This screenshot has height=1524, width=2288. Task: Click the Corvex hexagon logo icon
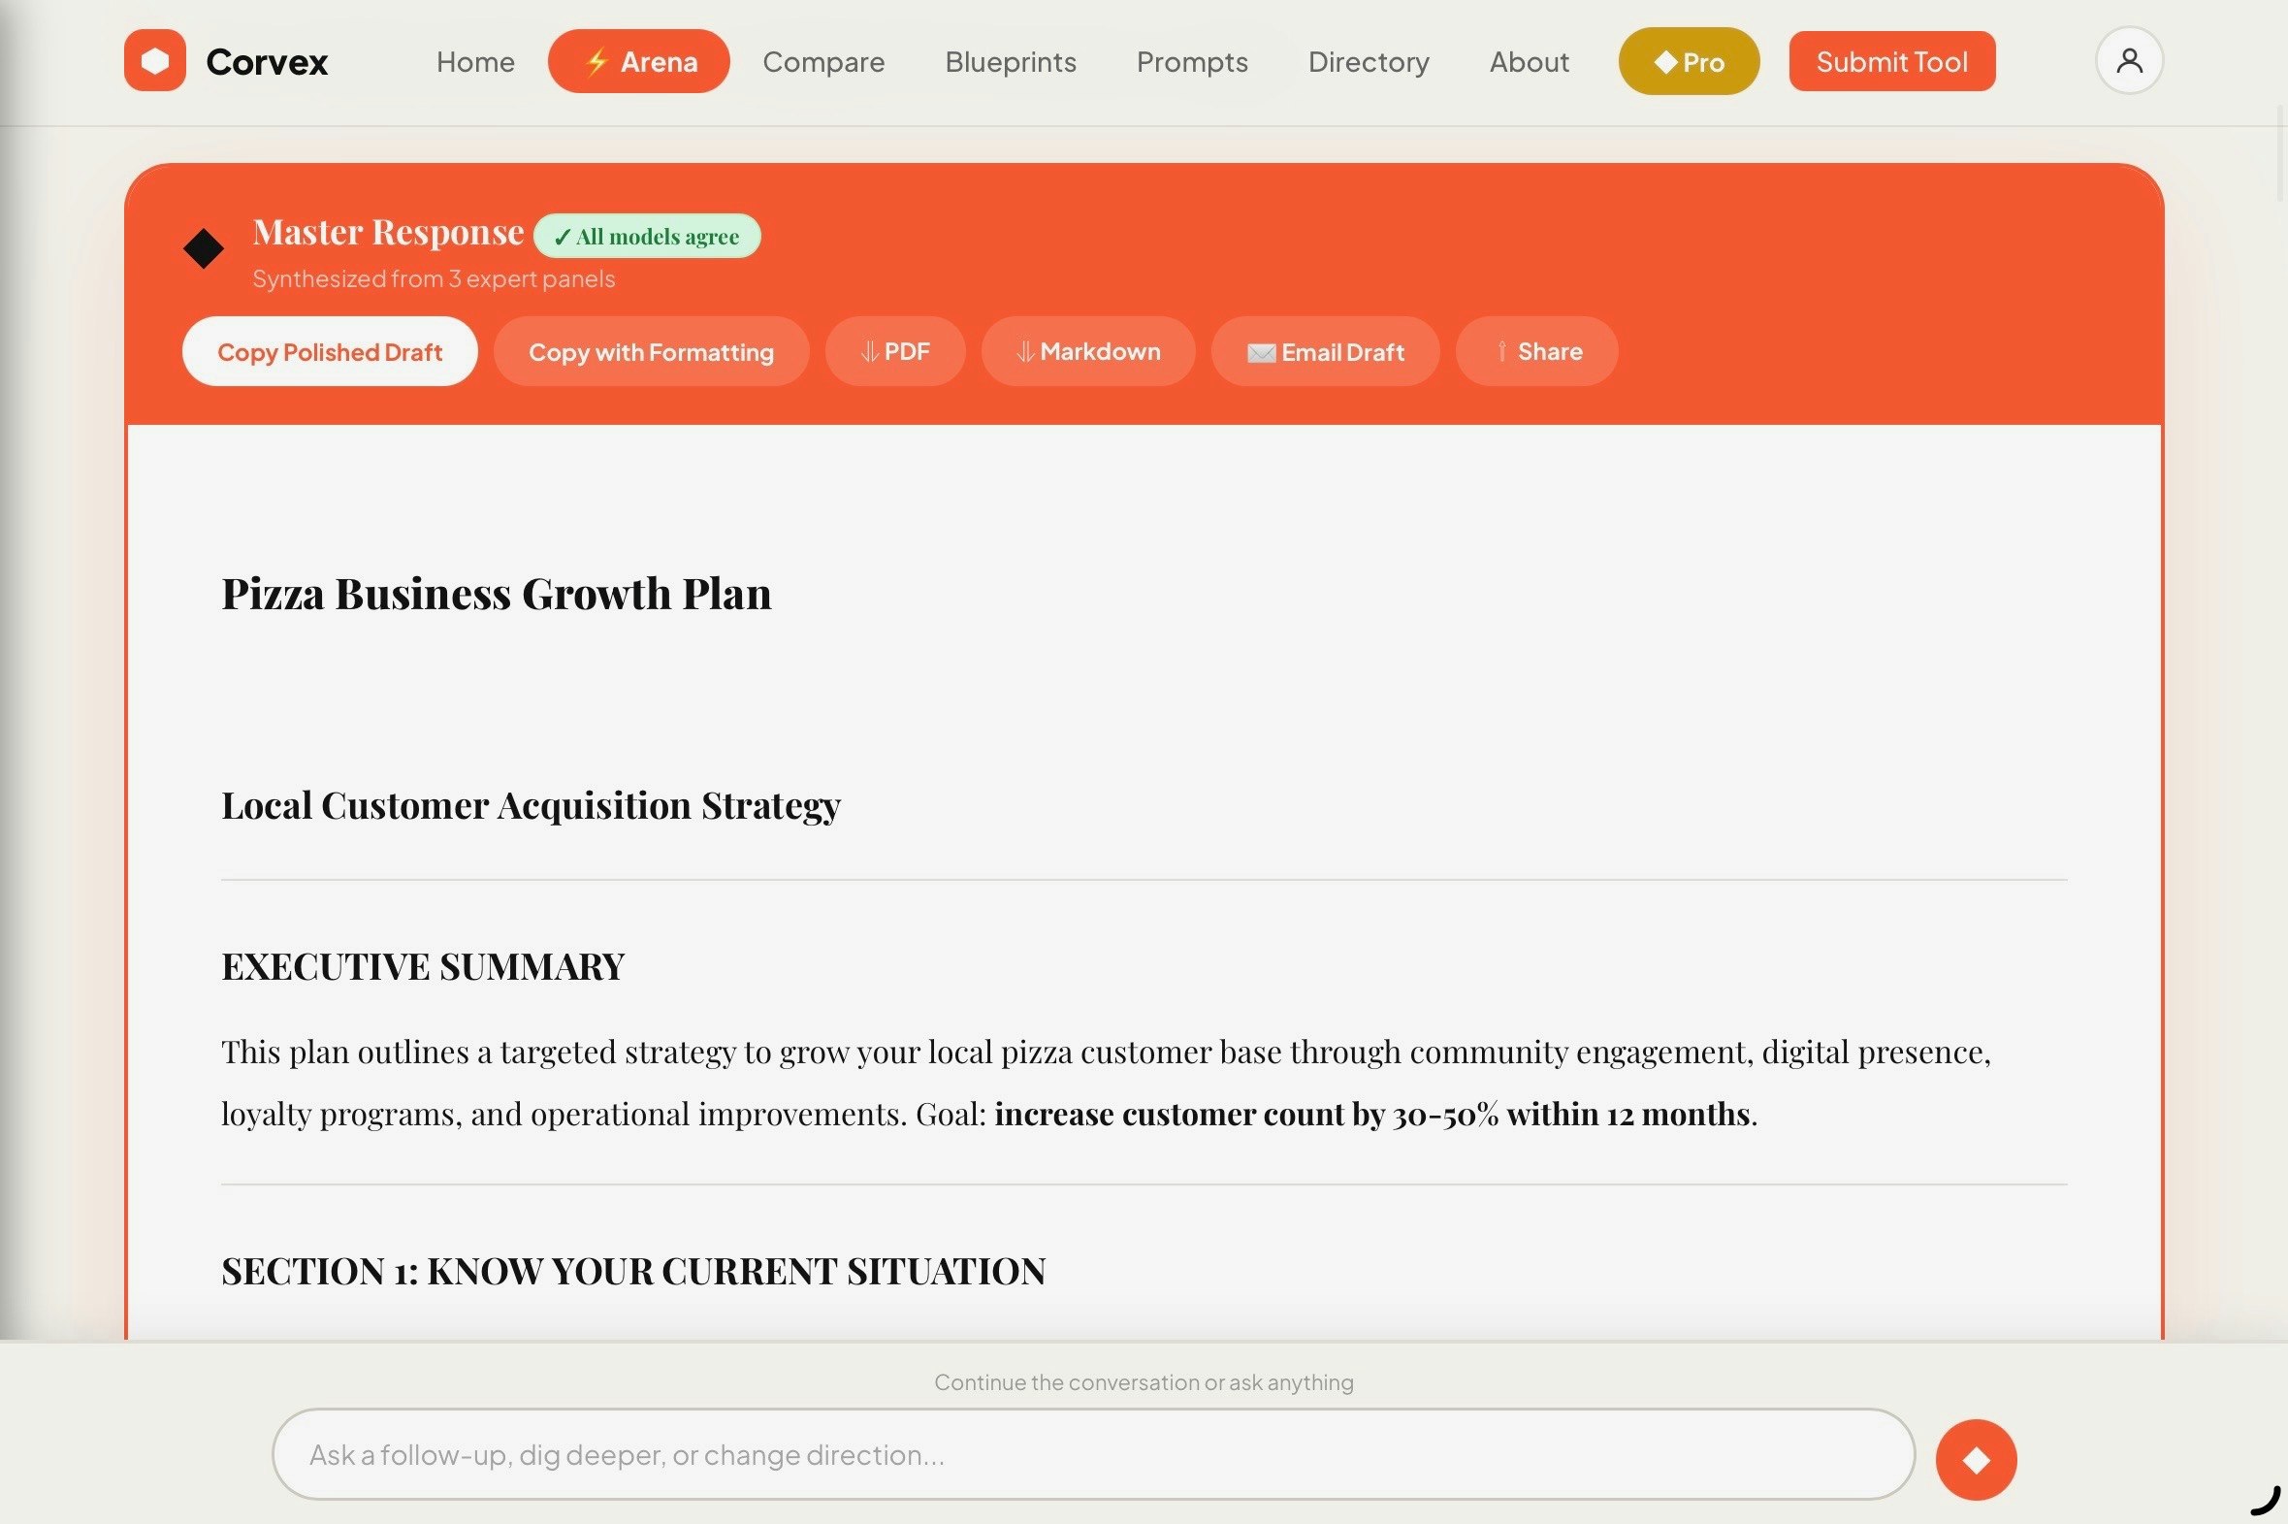click(154, 60)
